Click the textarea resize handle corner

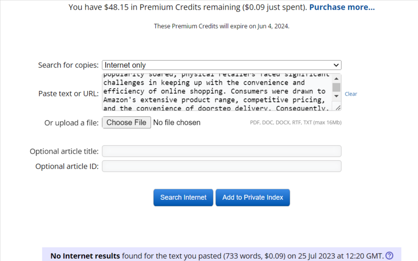tap(338, 108)
